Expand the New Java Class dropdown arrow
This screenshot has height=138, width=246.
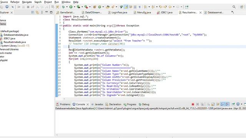(x=103, y=7)
